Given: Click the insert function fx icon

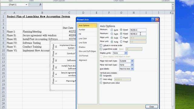Looking at the screenshot, I should [x=40, y=5].
